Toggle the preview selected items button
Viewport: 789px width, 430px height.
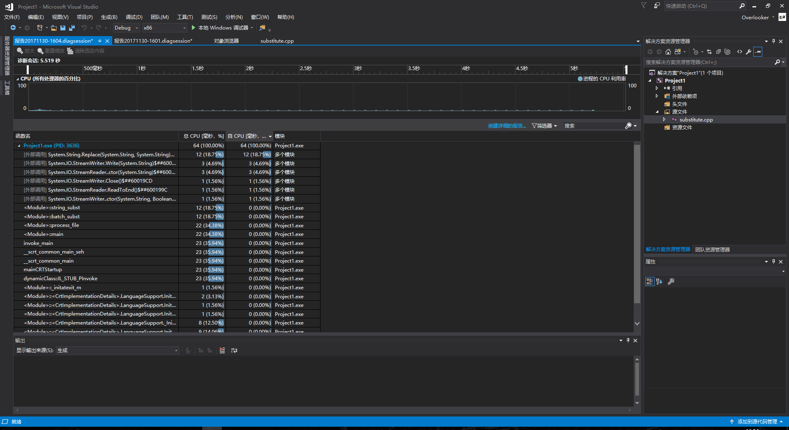[x=758, y=52]
